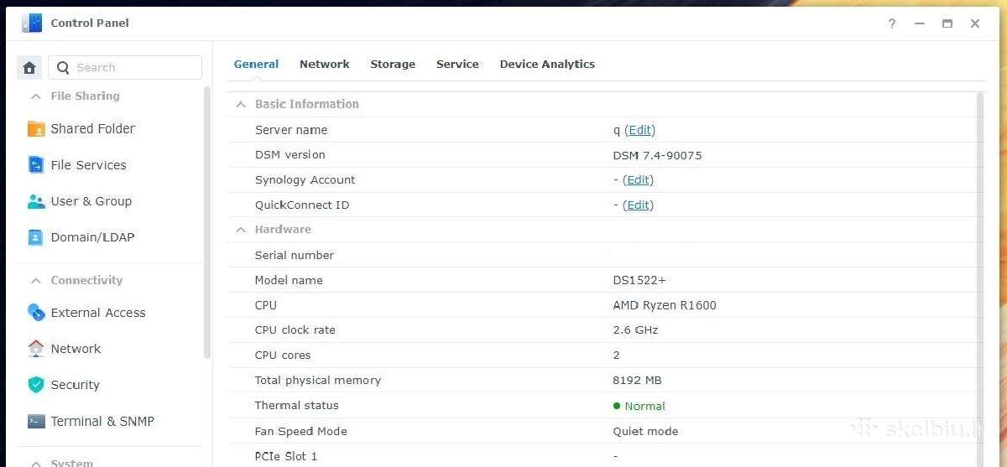Click the Total physical memory label

318,381
